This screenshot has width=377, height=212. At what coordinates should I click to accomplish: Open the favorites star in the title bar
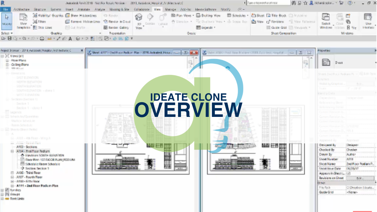coord(305,3)
